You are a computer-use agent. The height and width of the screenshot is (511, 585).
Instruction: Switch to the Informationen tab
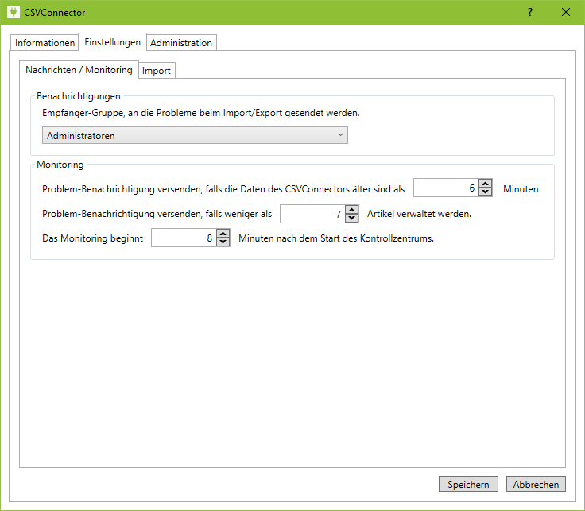45,43
